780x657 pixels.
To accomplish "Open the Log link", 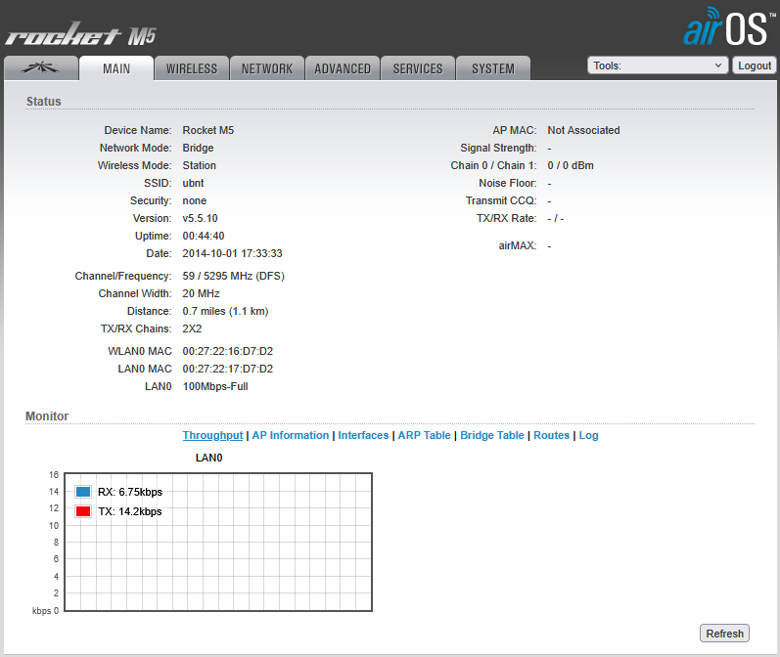I will pos(588,435).
